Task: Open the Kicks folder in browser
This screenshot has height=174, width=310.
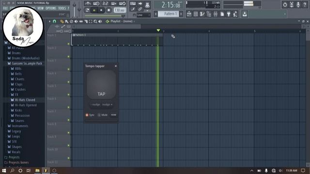Action: click(16, 110)
